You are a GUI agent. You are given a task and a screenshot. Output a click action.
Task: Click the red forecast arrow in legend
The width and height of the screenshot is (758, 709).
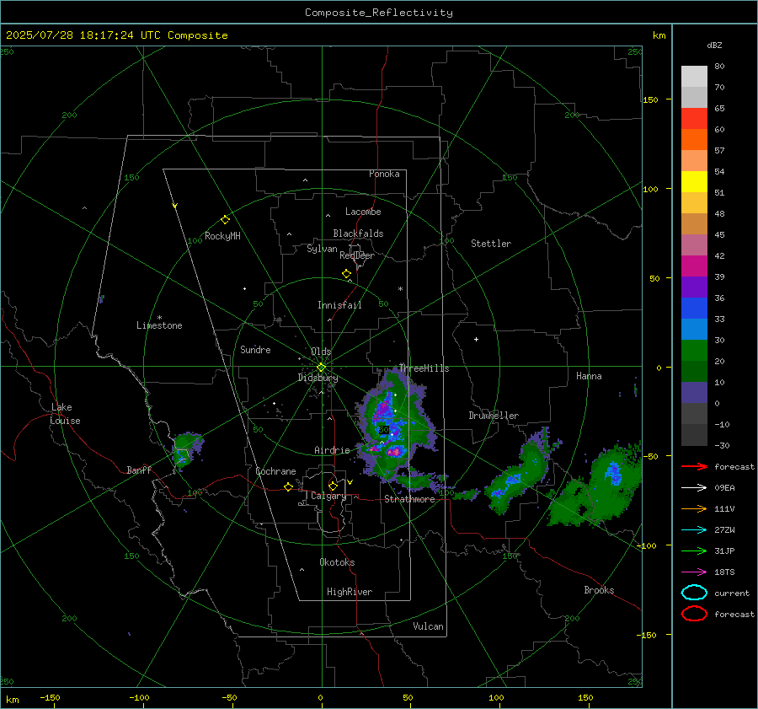(x=694, y=466)
